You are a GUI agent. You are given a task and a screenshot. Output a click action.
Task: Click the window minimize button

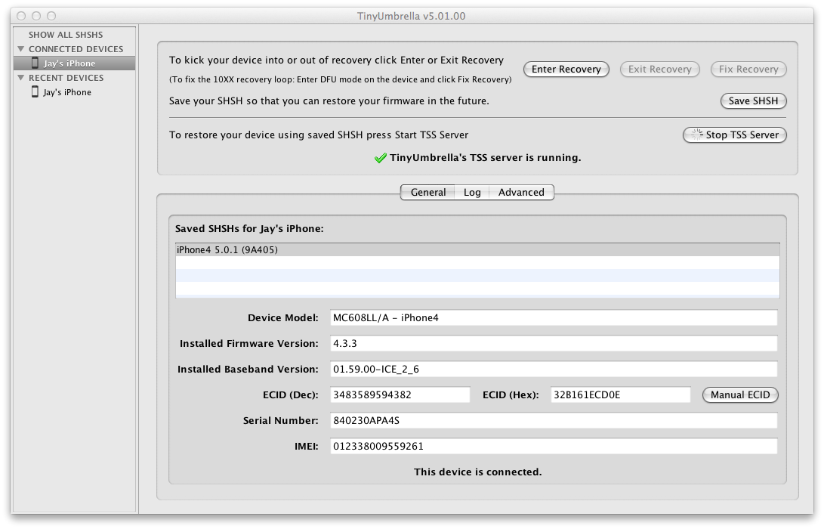36,17
